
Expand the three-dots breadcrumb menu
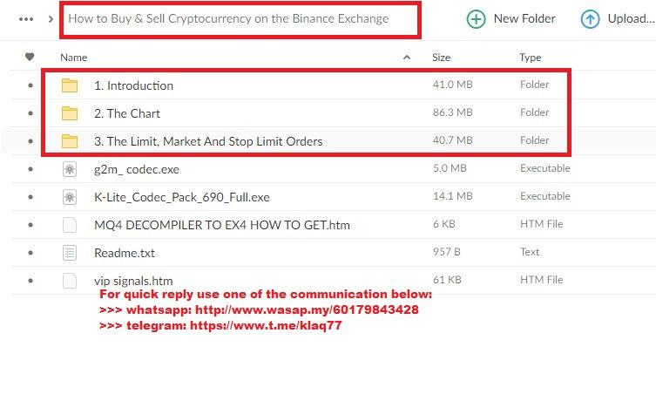click(x=26, y=18)
